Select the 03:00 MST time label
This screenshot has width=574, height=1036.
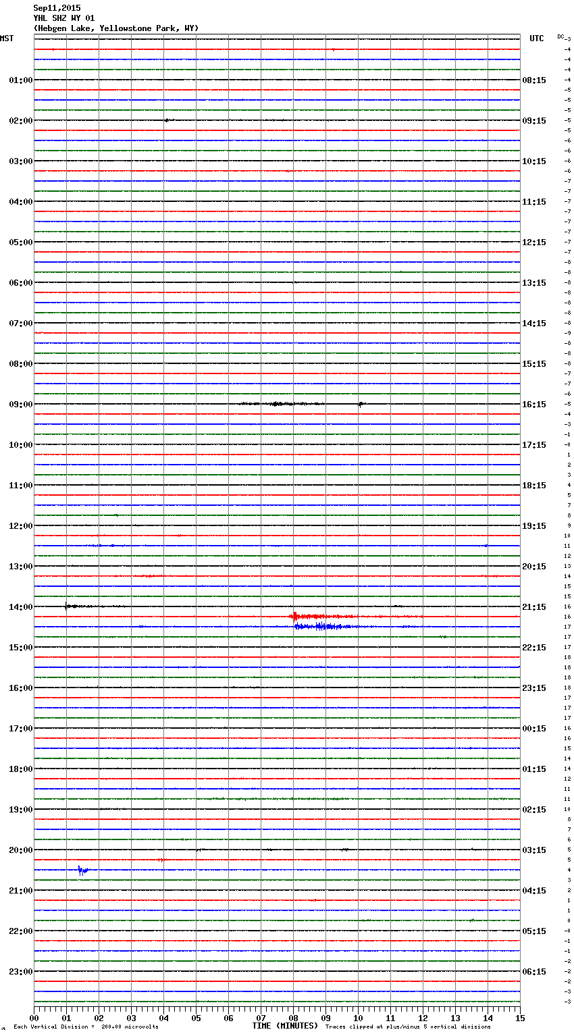point(21,161)
